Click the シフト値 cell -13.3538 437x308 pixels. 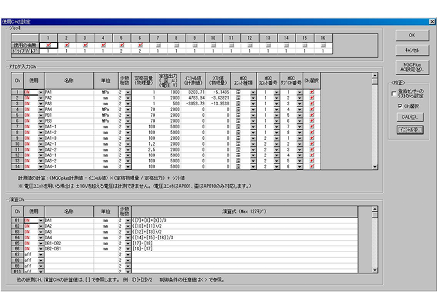click(218, 103)
